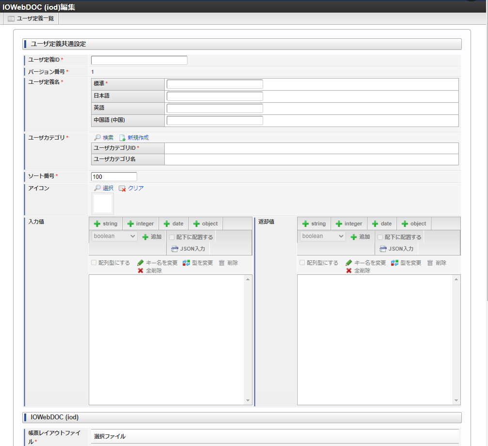Click the 英語 name input field
The height and width of the screenshot is (446, 488).
click(x=215, y=108)
